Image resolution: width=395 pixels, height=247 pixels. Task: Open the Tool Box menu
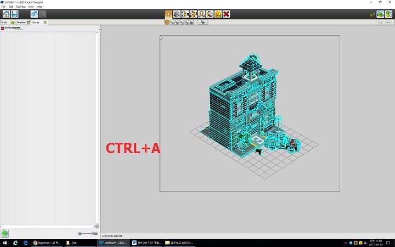click(x=21, y=7)
